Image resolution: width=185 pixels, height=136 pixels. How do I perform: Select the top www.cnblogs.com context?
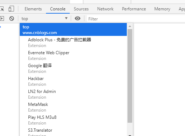[x=73, y=29]
